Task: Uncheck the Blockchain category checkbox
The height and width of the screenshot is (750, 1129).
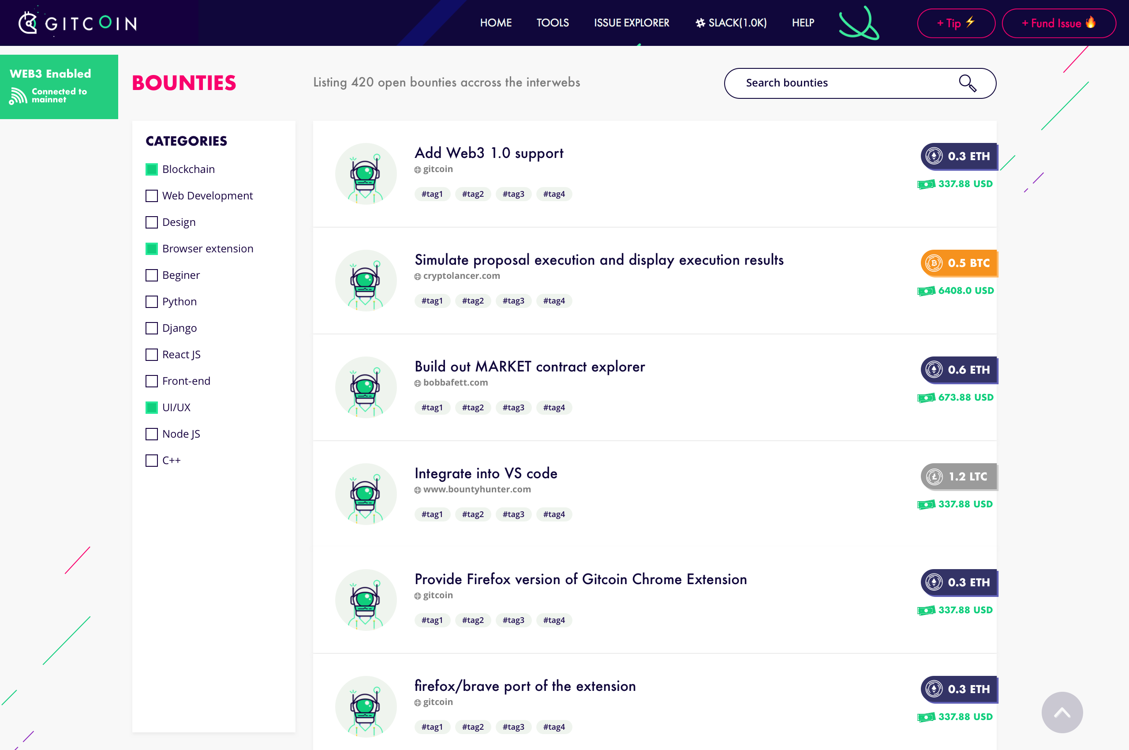Action: pyautogui.click(x=152, y=169)
